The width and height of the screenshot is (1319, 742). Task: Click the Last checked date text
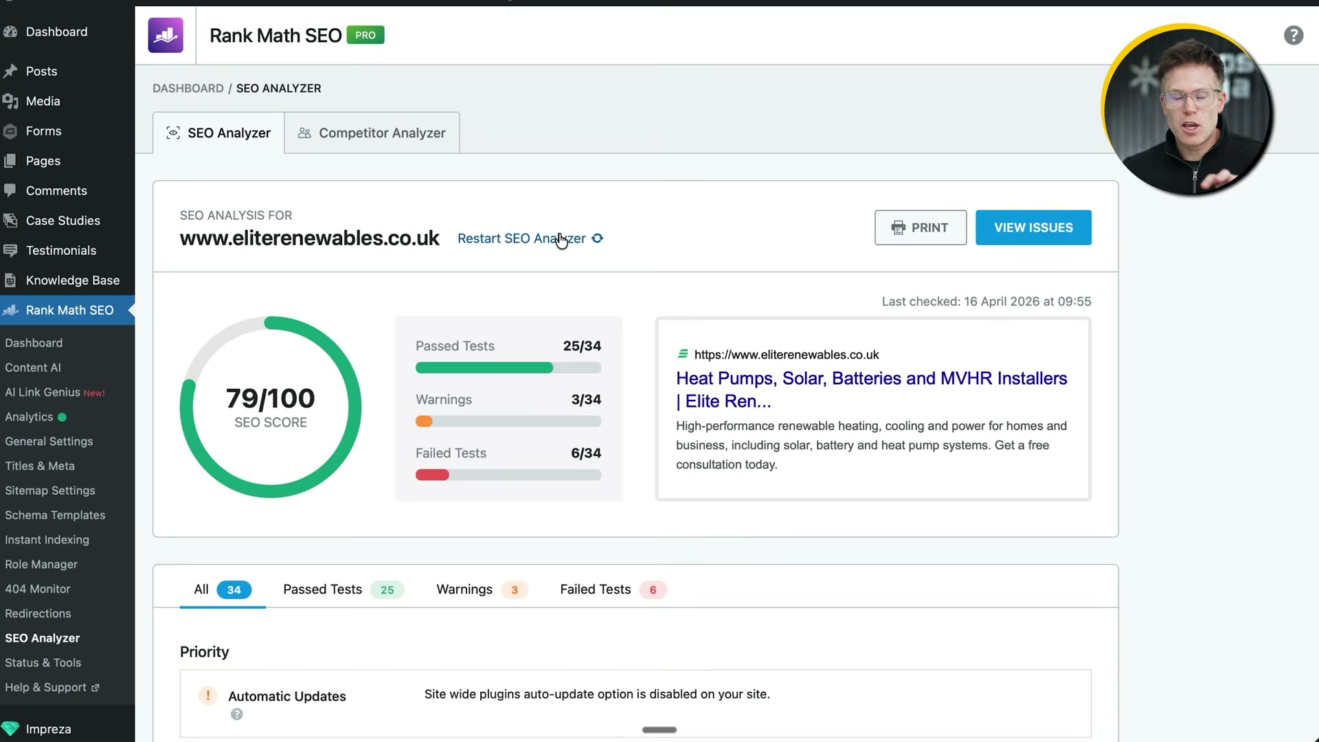pyautogui.click(x=986, y=302)
